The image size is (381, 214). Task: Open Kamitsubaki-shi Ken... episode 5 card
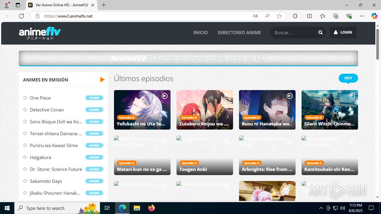point(330,155)
